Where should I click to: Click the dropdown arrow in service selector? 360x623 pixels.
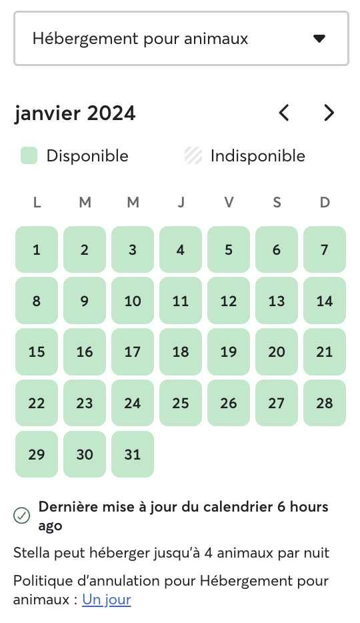pyautogui.click(x=319, y=39)
